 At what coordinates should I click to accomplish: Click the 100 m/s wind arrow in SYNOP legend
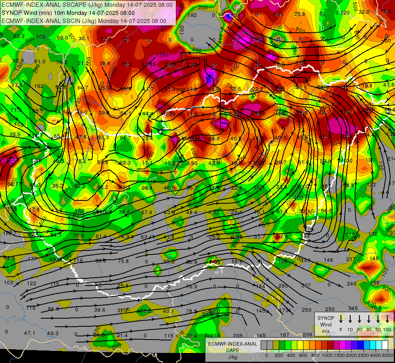387,319
